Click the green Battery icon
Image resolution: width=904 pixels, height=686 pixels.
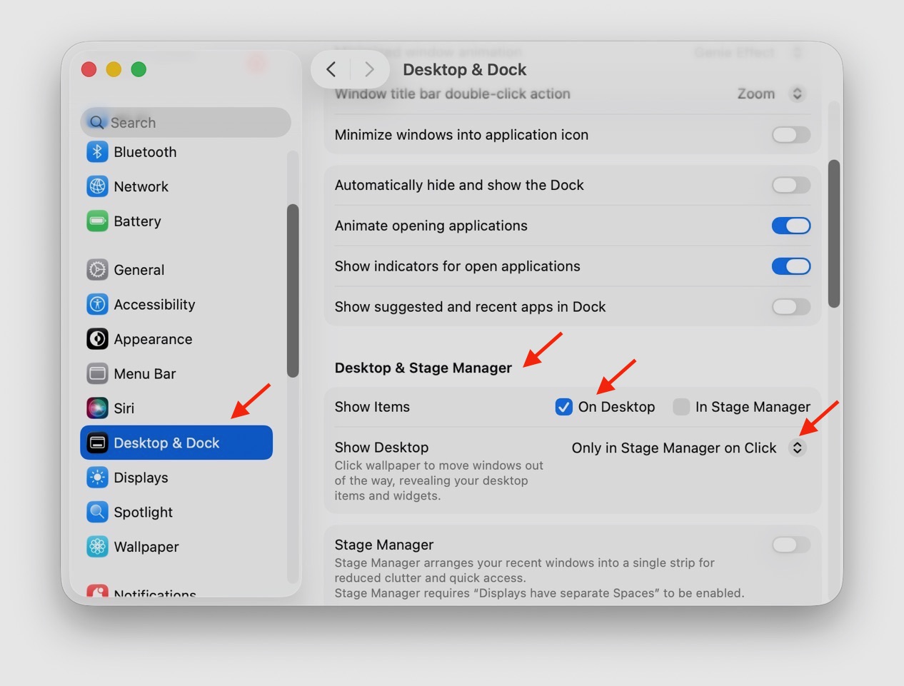point(97,221)
